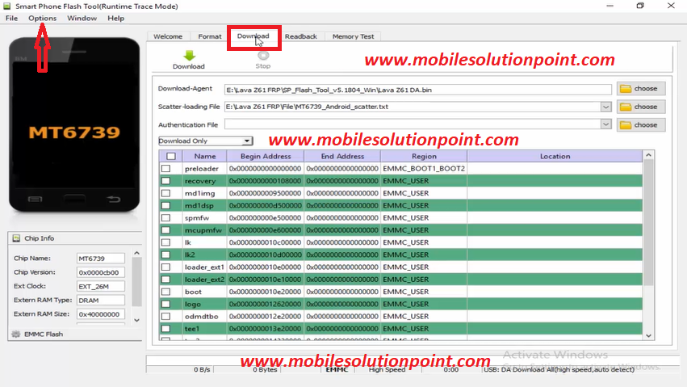This screenshot has width=687, height=387.
Task: Click Chip Info scroll up arrow
Action: point(136,254)
